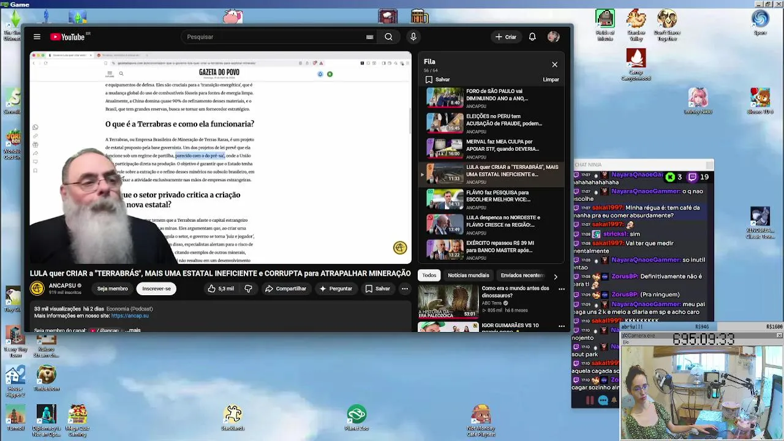Go to the YouTube home logo
Screen dimensions: 784x441
click(69, 37)
